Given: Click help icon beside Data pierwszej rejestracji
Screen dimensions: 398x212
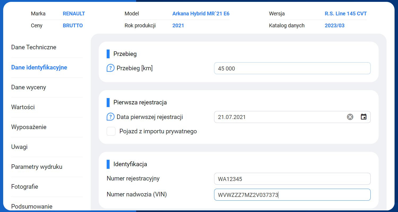Looking at the screenshot, I should click(x=110, y=117).
